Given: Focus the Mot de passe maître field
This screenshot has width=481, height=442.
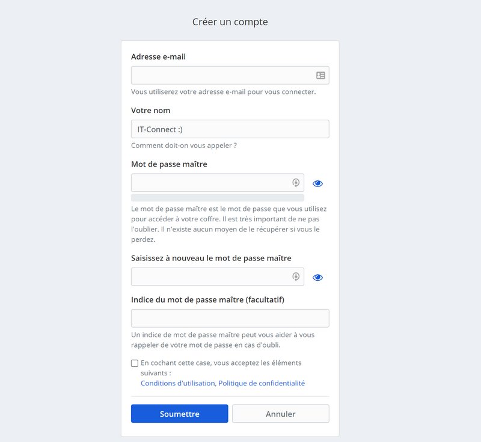Looking at the screenshot, I should 210,183.
